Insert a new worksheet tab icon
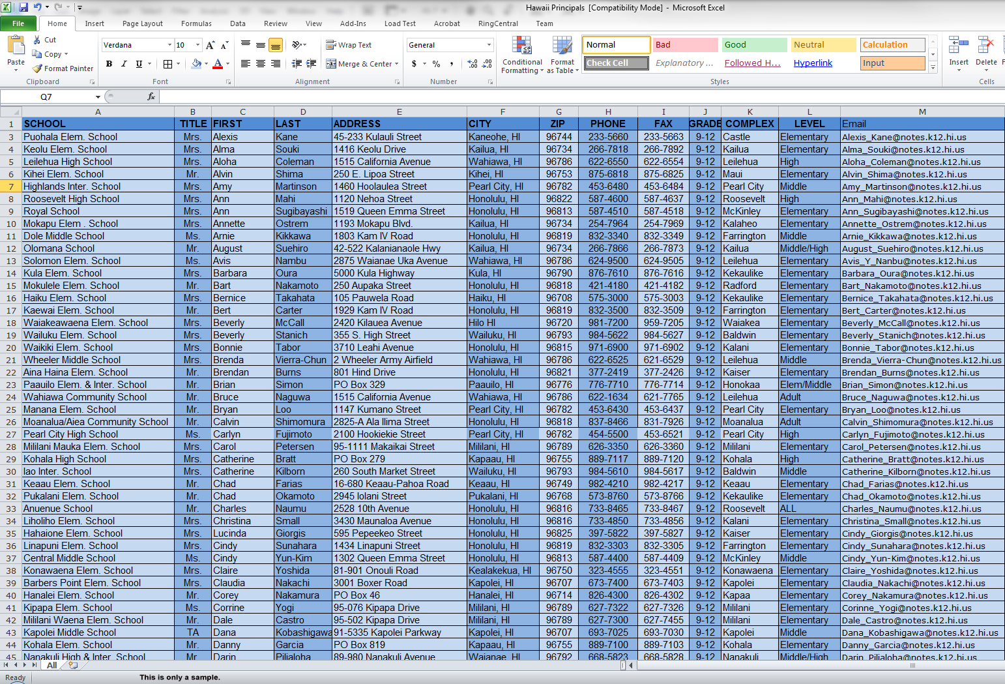This screenshot has width=1005, height=684. (x=73, y=666)
